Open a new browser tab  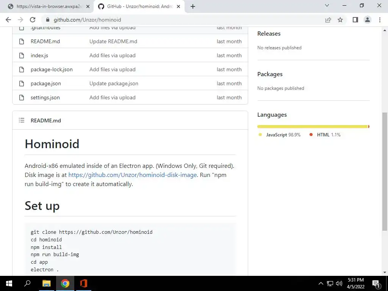pos(193,6)
